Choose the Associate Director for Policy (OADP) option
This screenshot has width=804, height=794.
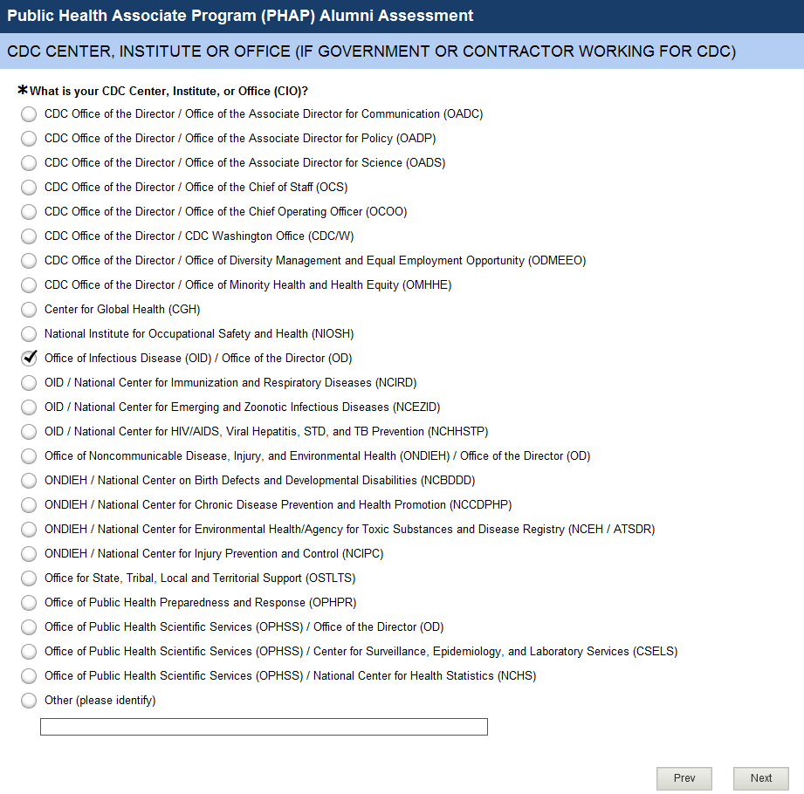coord(29,139)
